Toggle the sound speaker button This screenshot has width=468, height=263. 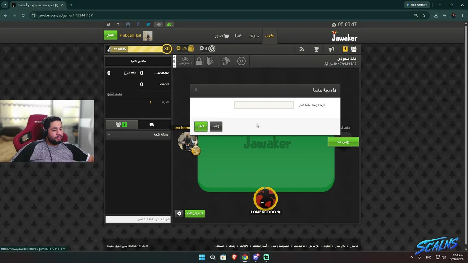click(158, 24)
